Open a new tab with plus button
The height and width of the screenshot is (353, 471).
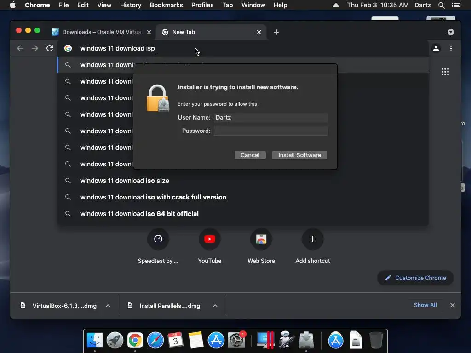276,32
